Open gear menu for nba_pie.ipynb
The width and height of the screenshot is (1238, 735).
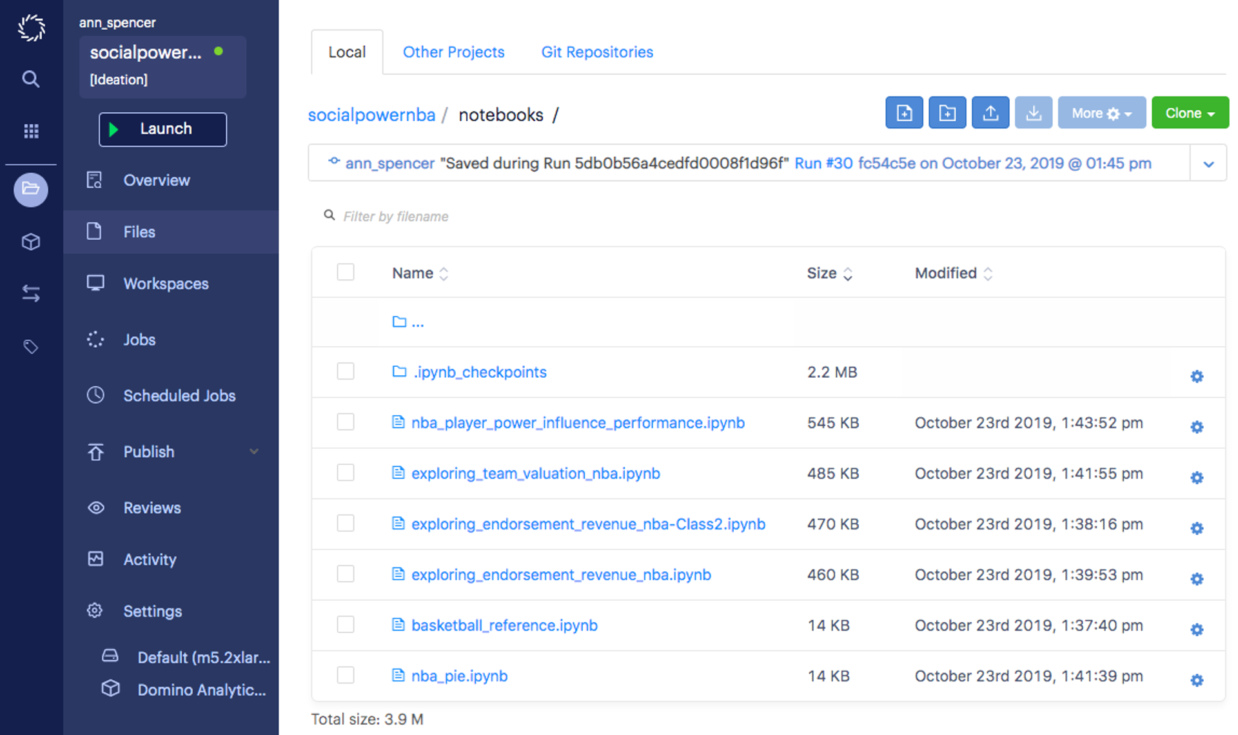point(1197,680)
